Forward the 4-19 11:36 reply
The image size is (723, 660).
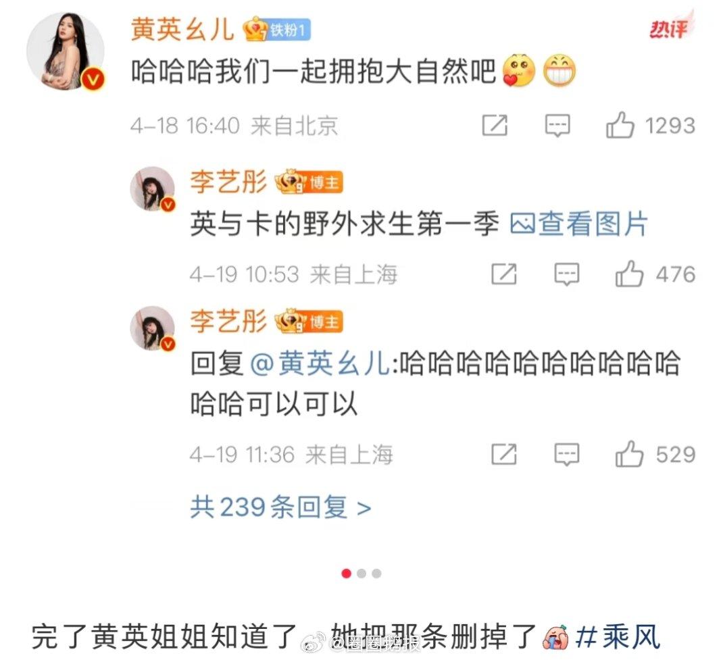(503, 454)
